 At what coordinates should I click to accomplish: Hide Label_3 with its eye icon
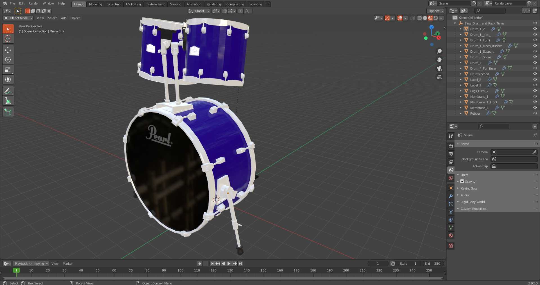(x=535, y=85)
